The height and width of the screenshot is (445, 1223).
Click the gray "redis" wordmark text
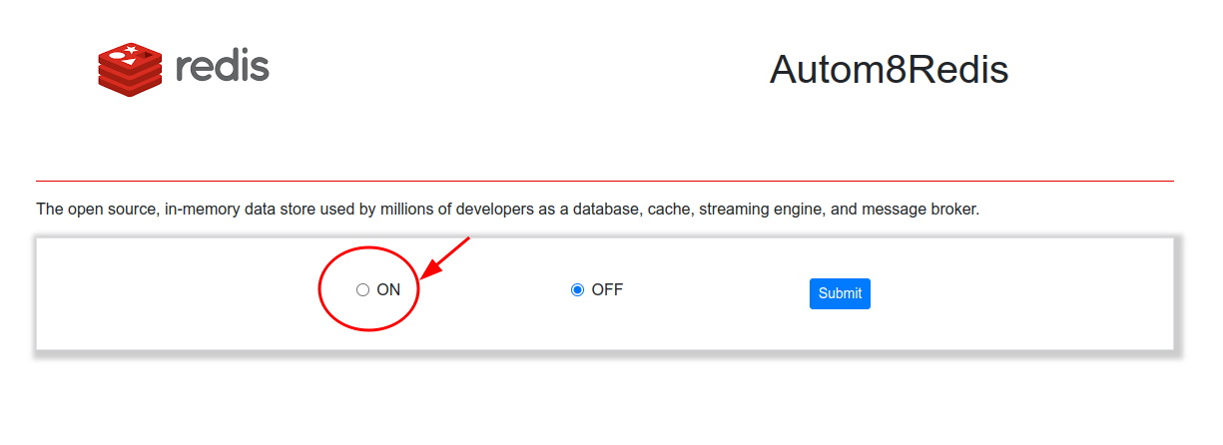tap(222, 67)
